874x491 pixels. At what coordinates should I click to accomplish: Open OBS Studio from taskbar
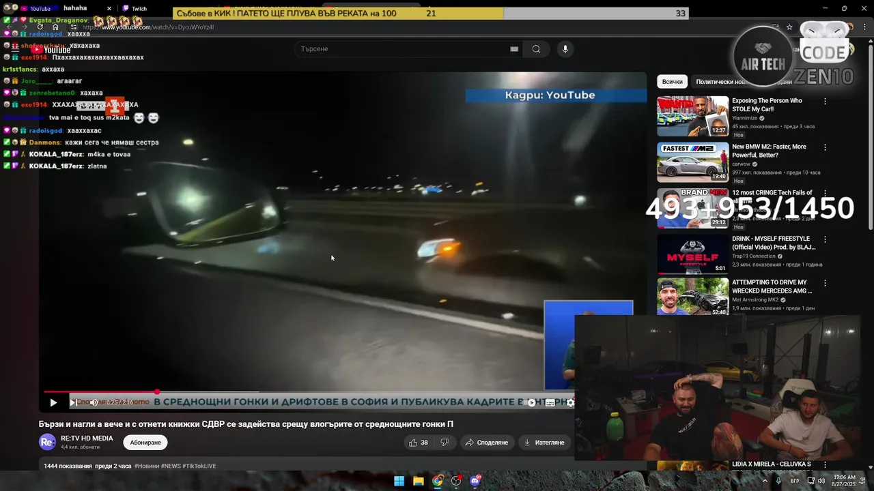(x=456, y=481)
